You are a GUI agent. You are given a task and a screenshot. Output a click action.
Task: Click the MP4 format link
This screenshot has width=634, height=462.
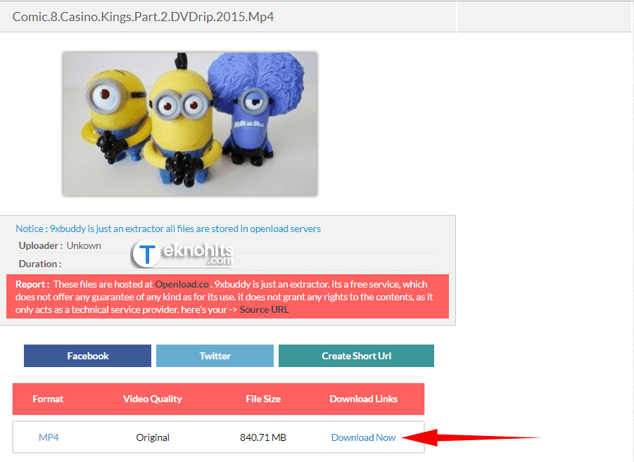point(49,437)
